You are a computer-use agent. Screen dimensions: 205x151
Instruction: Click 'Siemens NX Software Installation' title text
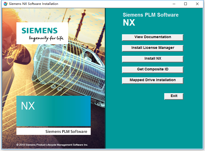34,4
